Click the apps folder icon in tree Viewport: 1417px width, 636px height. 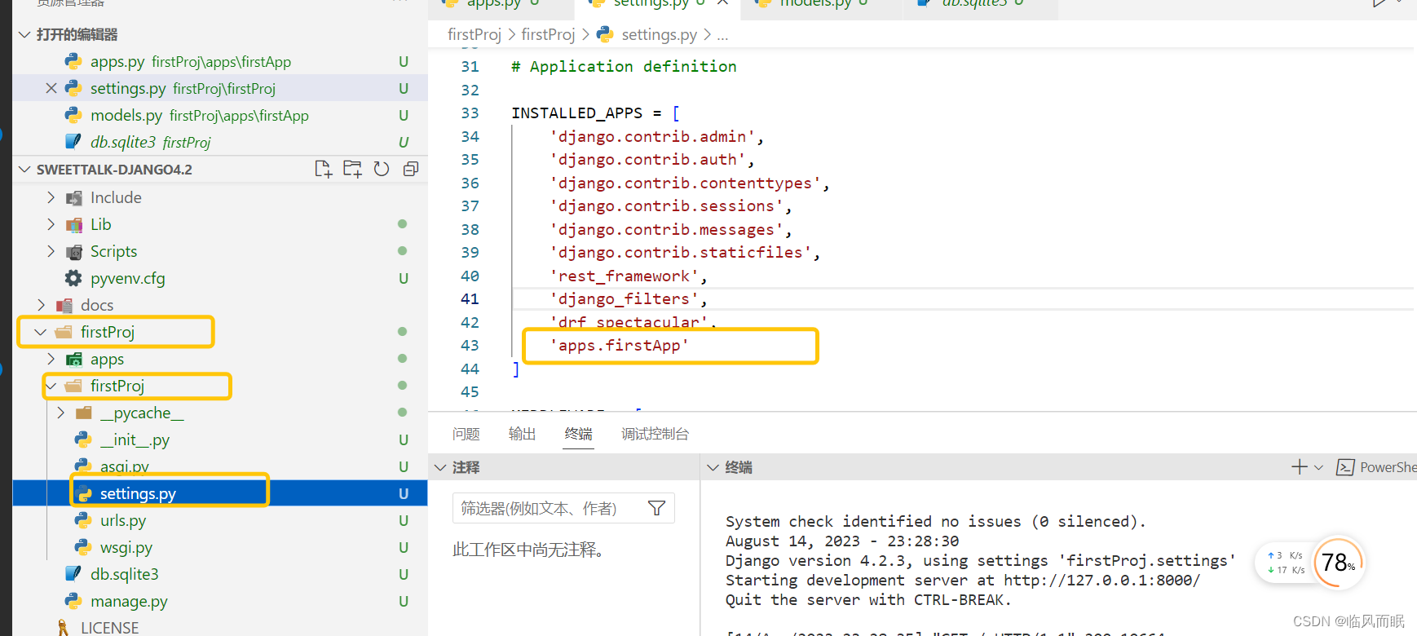(x=74, y=359)
